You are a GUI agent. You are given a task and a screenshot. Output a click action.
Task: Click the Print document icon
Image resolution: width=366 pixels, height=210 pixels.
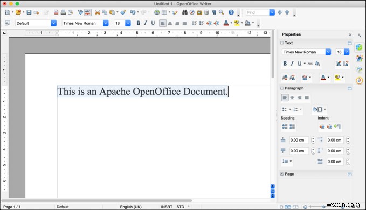[x=63, y=12]
